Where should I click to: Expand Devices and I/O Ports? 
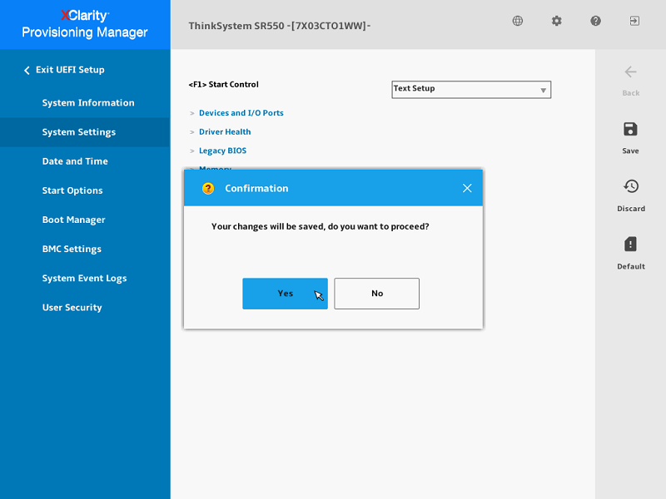pos(241,113)
